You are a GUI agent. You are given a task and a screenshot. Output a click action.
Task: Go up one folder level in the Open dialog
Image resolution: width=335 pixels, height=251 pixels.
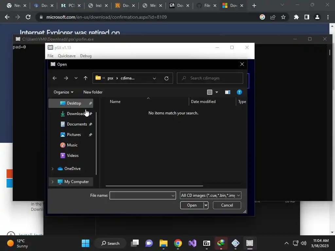[x=85, y=78]
